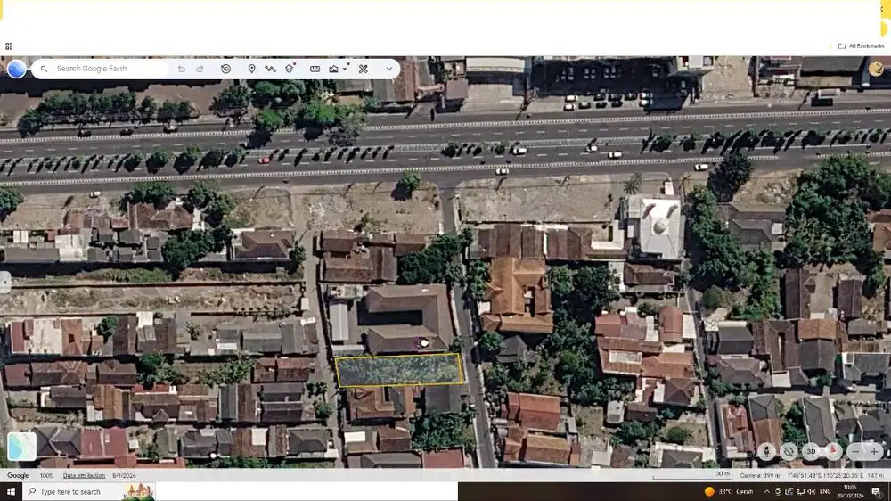Switch ENG input language
Image resolution: width=891 pixels, height=501 pixels.
(826, 491)
